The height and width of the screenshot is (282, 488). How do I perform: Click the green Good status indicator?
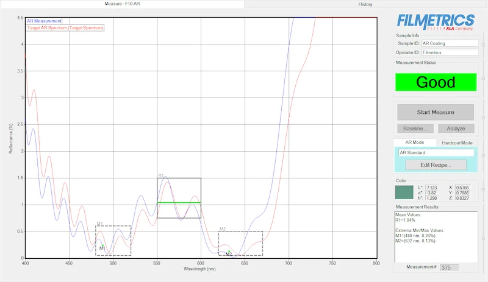click(435, 82)
